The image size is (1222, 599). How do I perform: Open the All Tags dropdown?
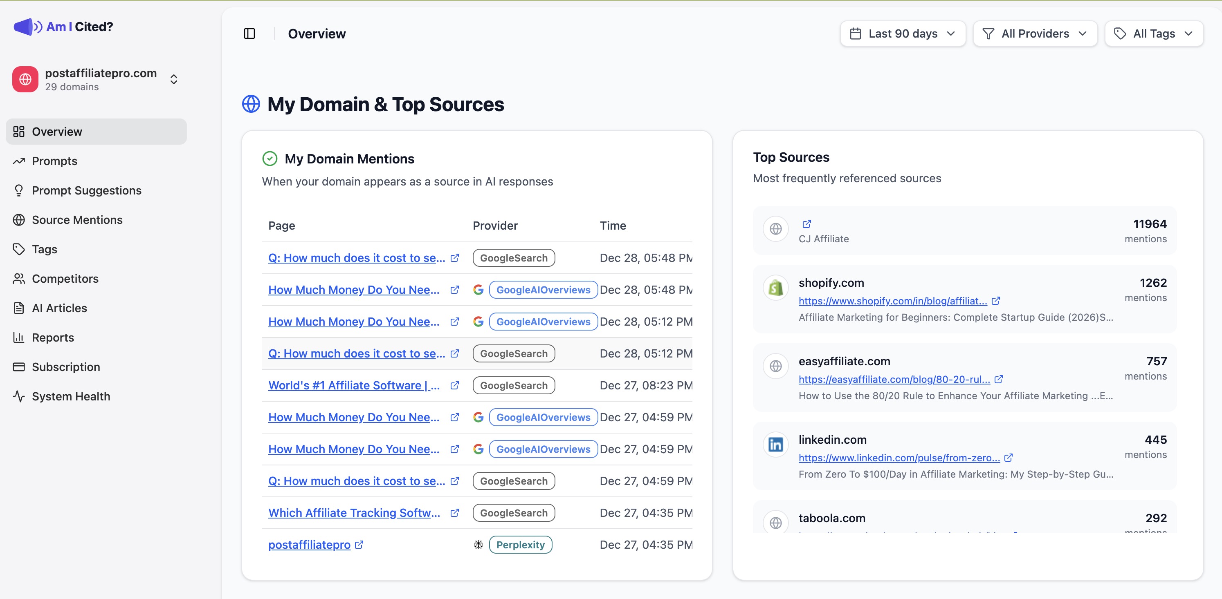tap(1153, 34)
